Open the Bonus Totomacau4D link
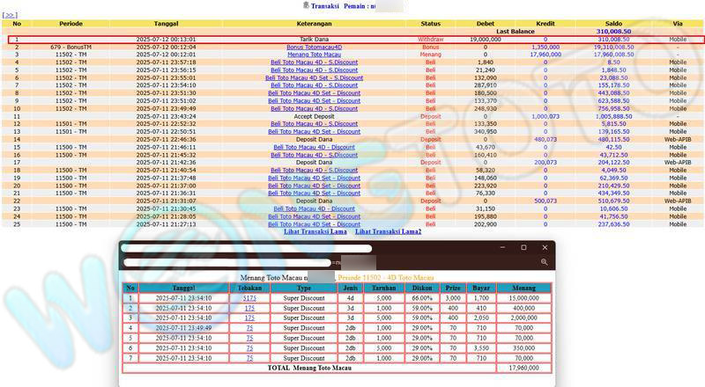Image resolution: width=705 pixels, height=387 pixels. 315,47
